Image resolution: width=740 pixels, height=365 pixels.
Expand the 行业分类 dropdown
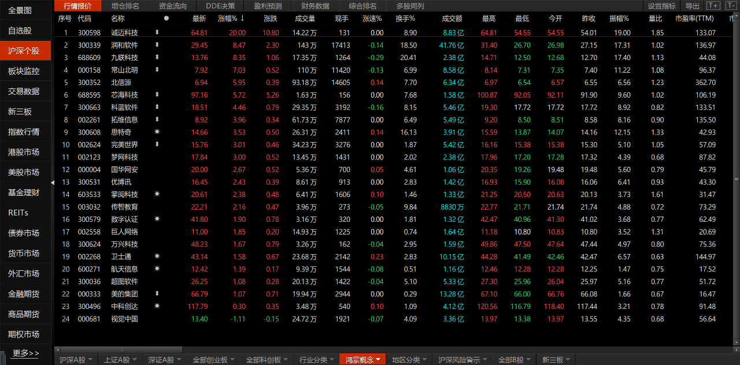click(317, 360)
